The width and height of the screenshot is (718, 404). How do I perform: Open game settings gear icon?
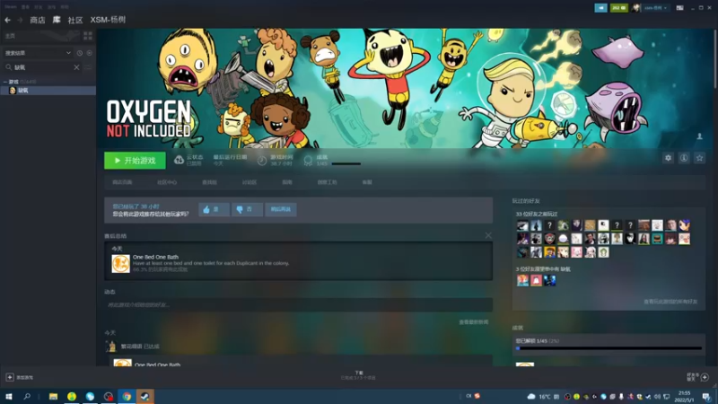pos(668,158)
